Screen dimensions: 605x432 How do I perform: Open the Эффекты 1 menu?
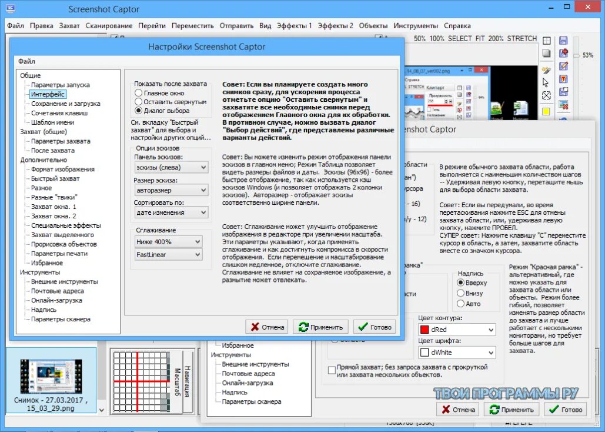coord(295,26)
